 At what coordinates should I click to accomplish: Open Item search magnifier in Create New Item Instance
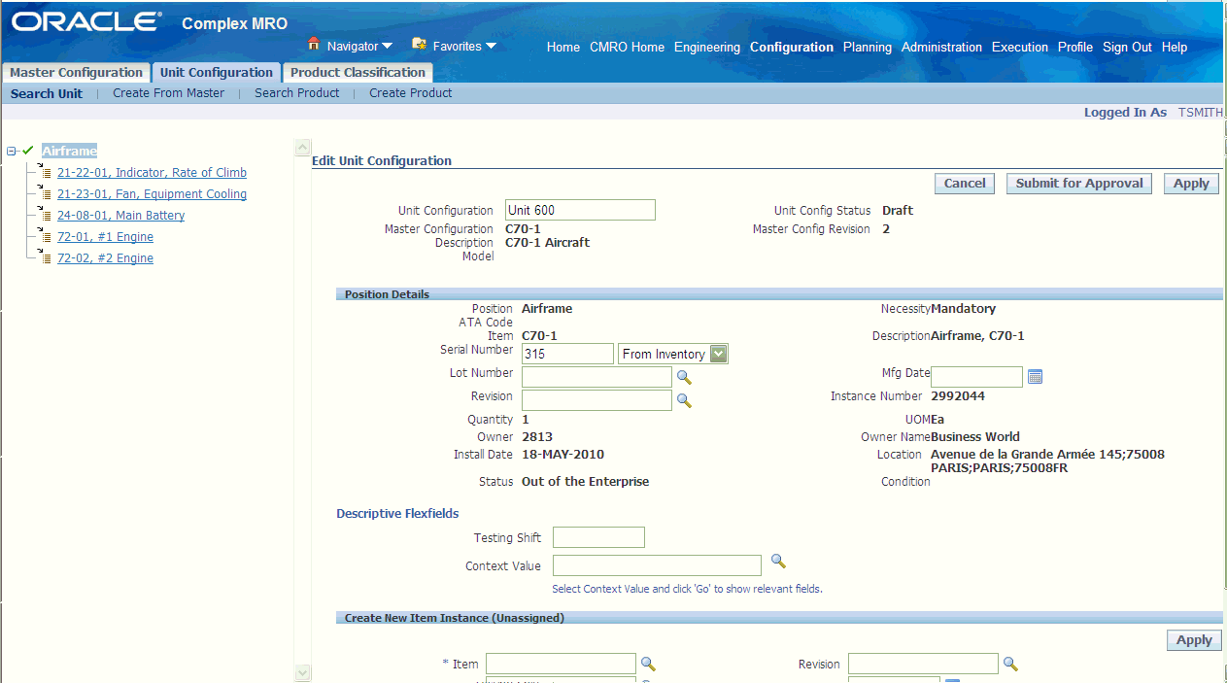coord(648,664)
